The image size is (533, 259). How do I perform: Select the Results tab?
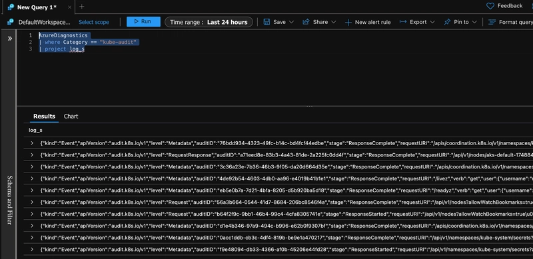[x=44, y=117]
